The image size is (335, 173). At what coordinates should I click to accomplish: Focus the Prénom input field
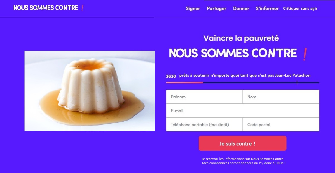pos(204,97)
